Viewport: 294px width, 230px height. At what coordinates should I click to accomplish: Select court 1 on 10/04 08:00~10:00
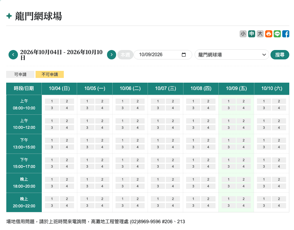pos(52,101)
